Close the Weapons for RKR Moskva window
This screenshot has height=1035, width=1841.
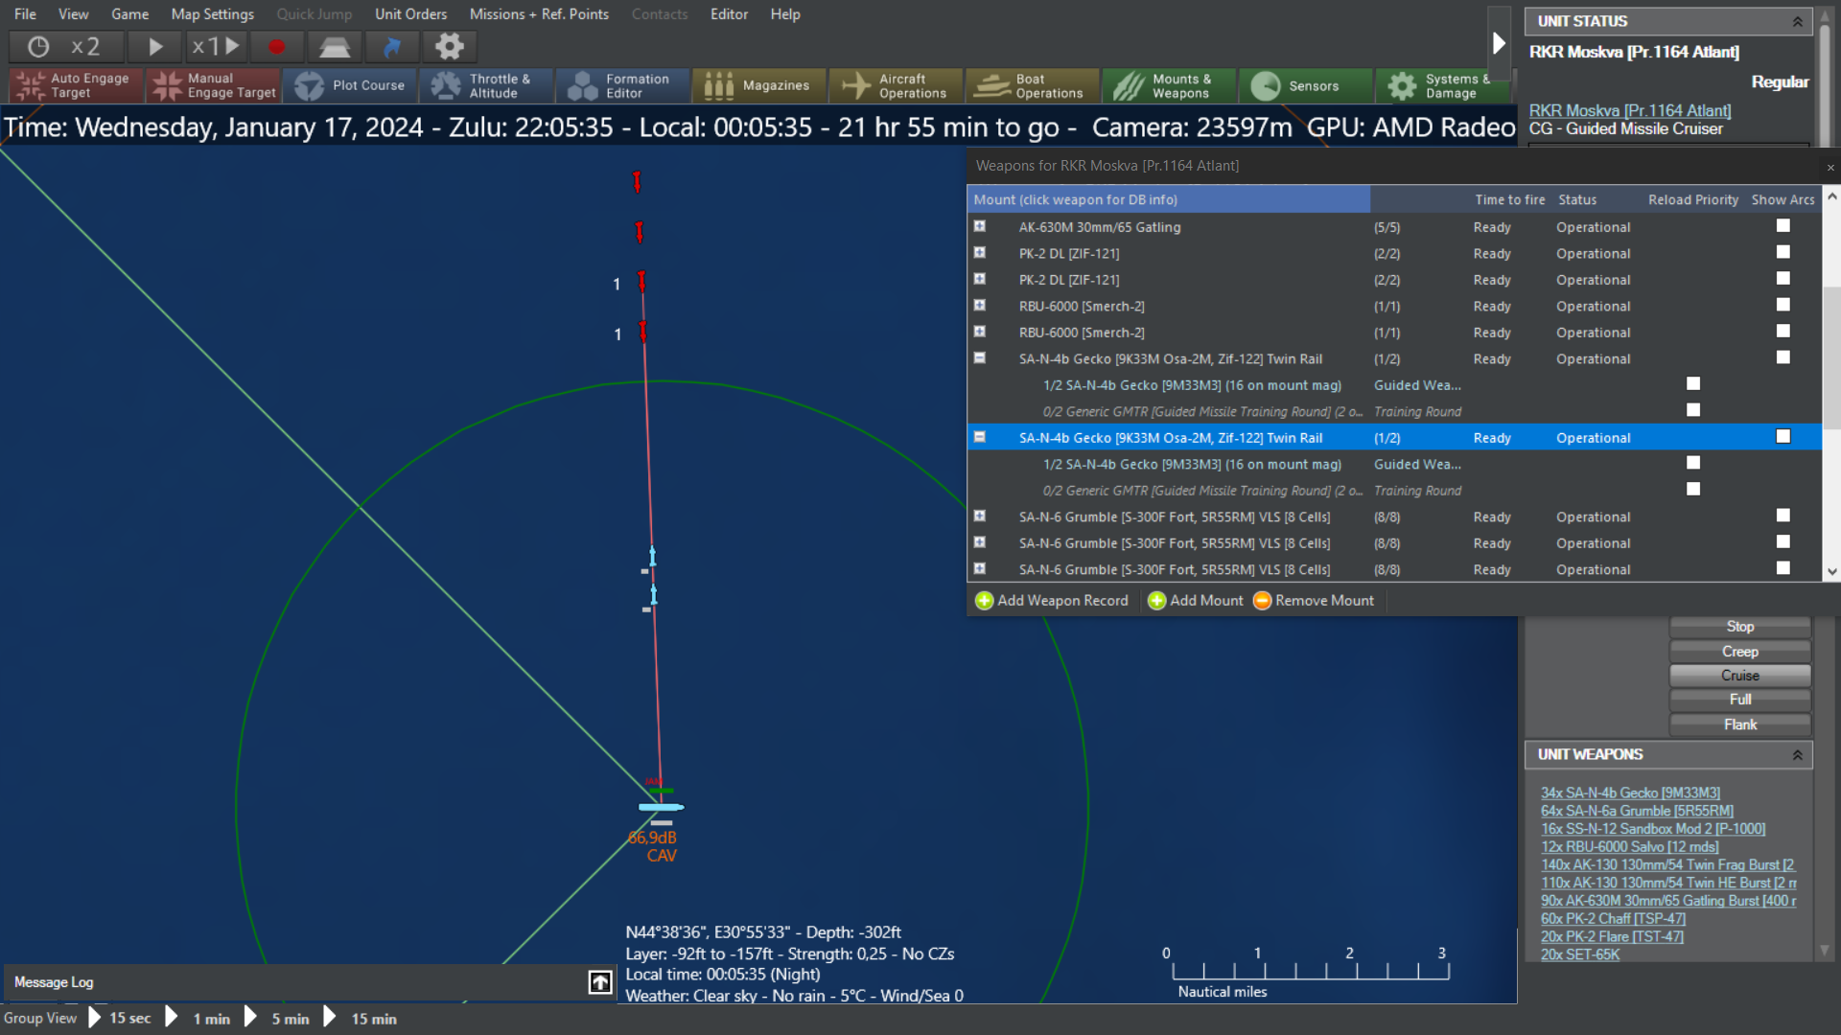pos(1830,168)
